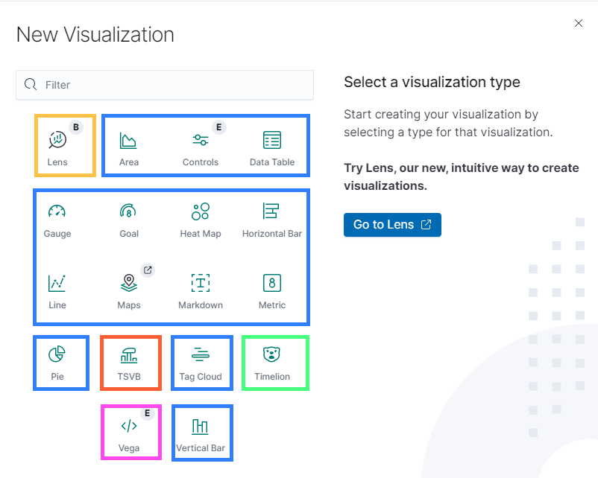Viewport: 598px width, 478px height.
Task: Click the magnifier icon in Filter box
Action: pyautogui.click(x=31, y=85)
